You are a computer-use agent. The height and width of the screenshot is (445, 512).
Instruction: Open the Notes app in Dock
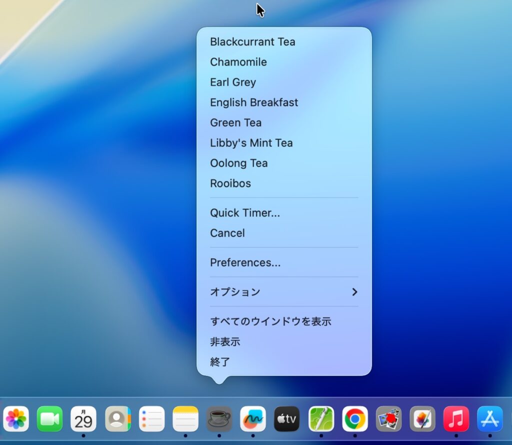click(185, 419)
